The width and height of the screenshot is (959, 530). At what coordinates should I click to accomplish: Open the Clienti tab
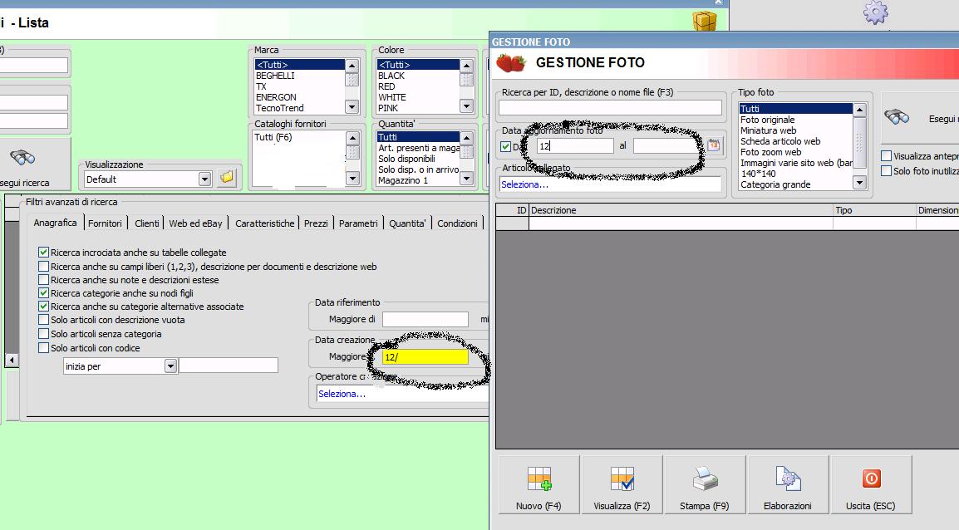147,223
